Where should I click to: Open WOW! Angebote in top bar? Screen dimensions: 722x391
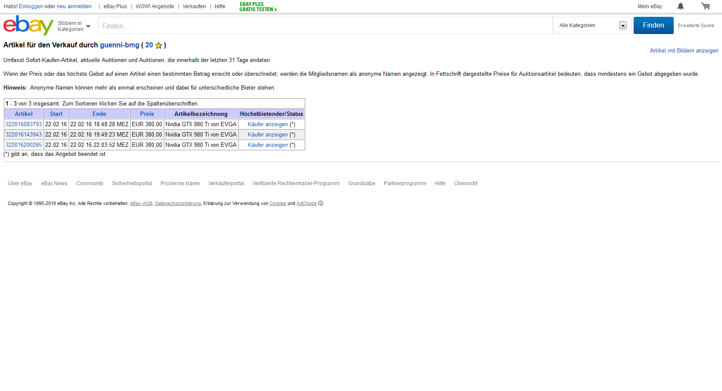[155, 6]
